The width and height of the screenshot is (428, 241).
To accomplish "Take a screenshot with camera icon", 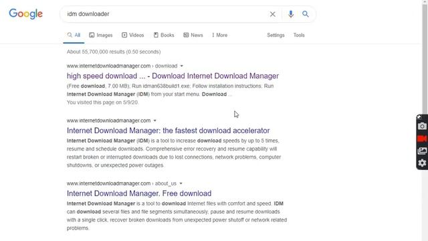I will 422,127.
